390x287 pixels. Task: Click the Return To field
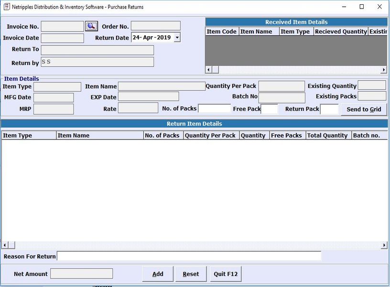pyautogui.click(x=97, y=50)
